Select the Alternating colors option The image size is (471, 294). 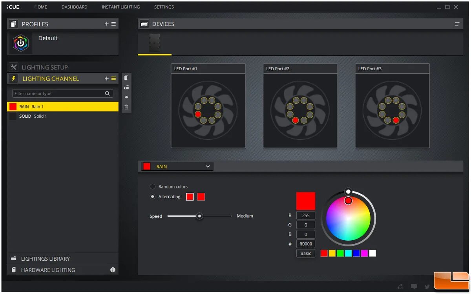click(x=153, y=197)
